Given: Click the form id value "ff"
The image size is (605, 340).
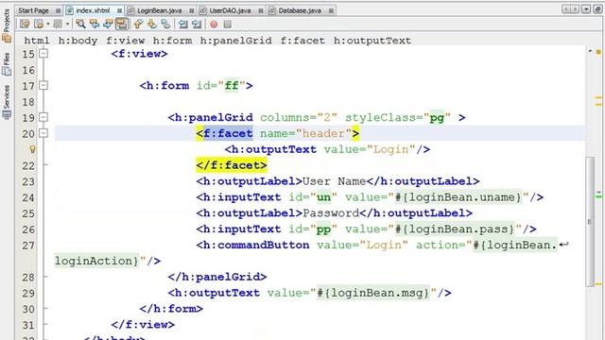Looking at the screenshot, I should [x=232, y=85].
